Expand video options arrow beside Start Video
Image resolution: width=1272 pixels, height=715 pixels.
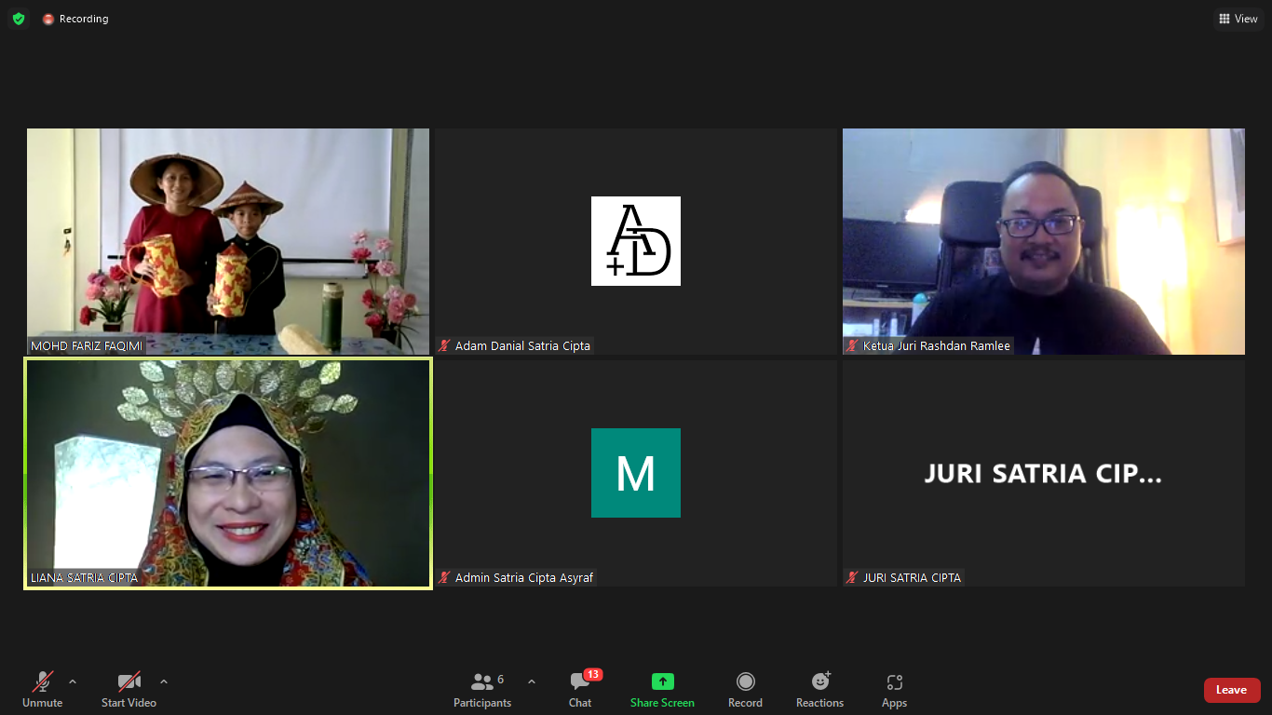pyautogui.click(x=164, y=681)
